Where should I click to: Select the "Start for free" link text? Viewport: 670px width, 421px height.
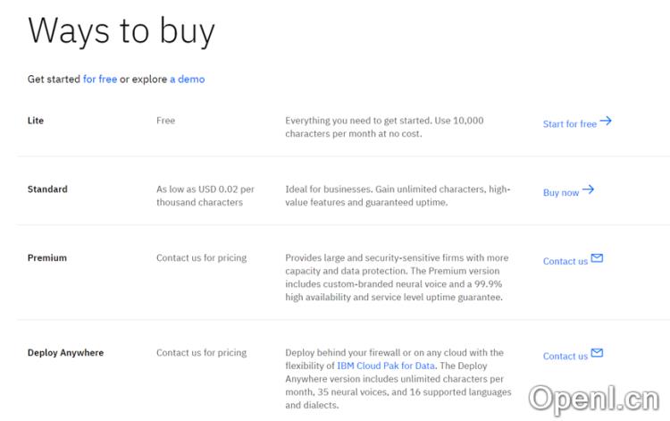(569, 124)
